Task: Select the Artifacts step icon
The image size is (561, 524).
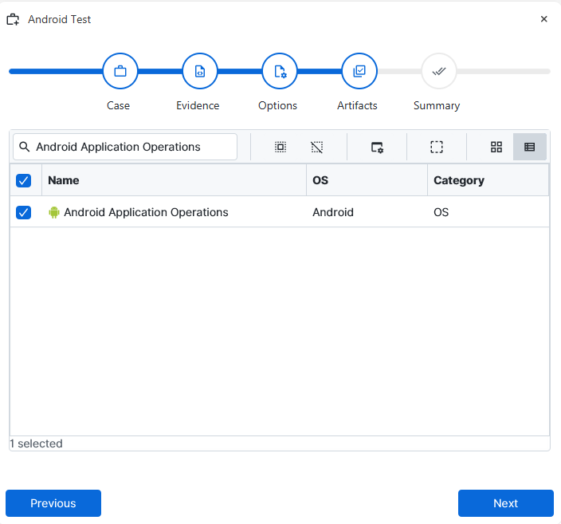Action: click(x=359, y=71)
